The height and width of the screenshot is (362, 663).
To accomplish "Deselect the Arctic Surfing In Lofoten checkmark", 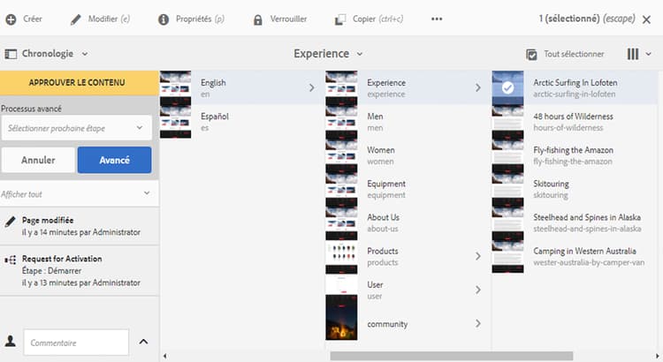I will tap(507, 87).
